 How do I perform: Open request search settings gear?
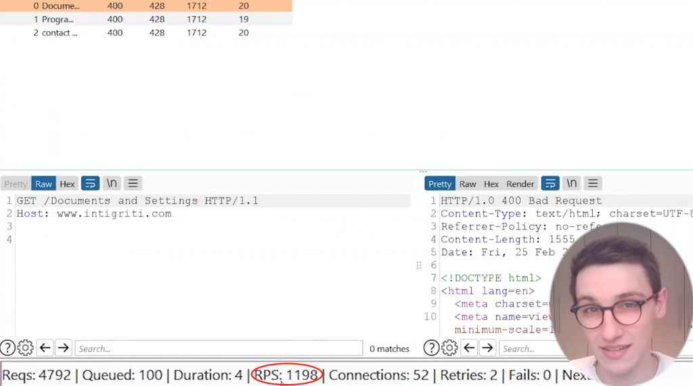(x=26, y=348)
